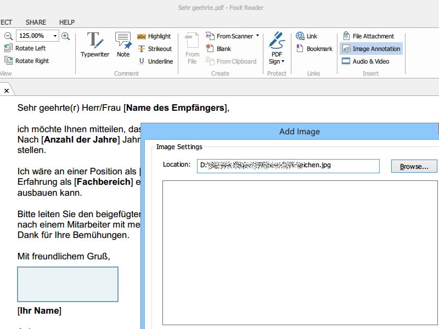The height and width of the screenshot is (329, 439).
Task: Activate the Strikeout tool
Action: (x=155, y=49)
